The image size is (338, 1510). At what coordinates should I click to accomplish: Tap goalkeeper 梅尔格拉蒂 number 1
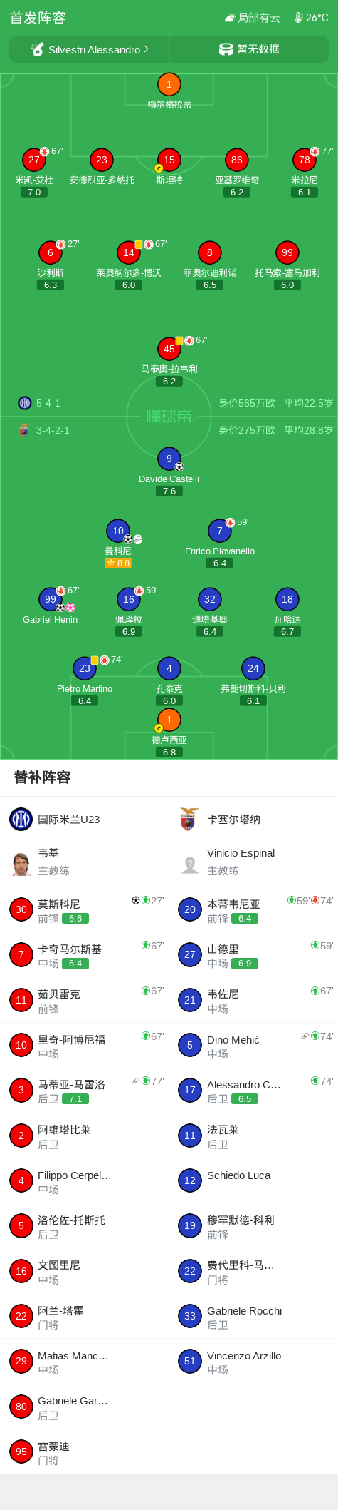click(x=169, y=84)
